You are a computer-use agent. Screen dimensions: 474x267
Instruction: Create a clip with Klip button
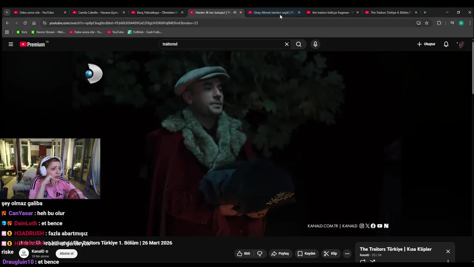[330, 254]
